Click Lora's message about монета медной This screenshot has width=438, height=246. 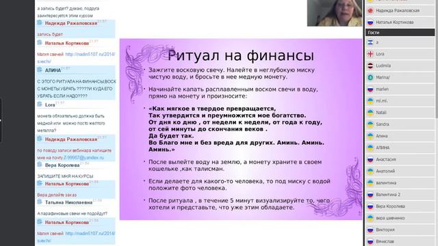[x=71, y=123]
